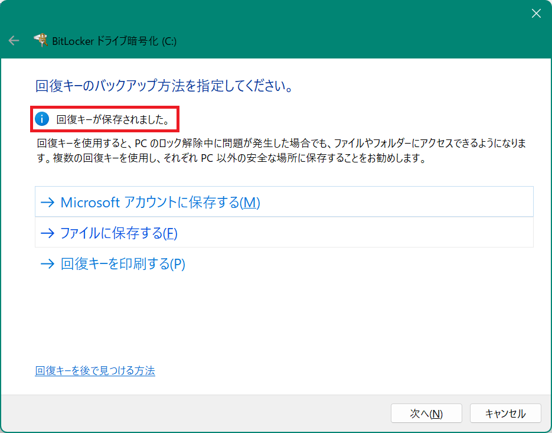Click the gray footer bar left of 次へ(N)

tap(195, 414)
